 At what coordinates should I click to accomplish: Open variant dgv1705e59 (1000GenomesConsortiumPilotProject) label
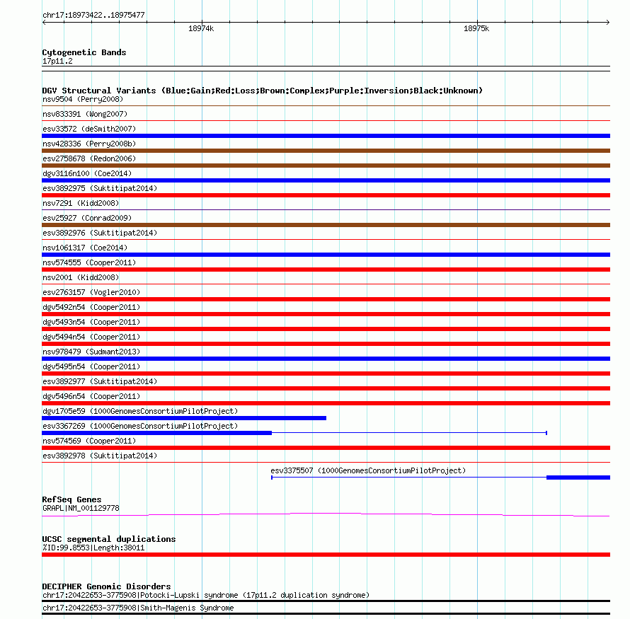pyautogui.click(x=140, y=411)
